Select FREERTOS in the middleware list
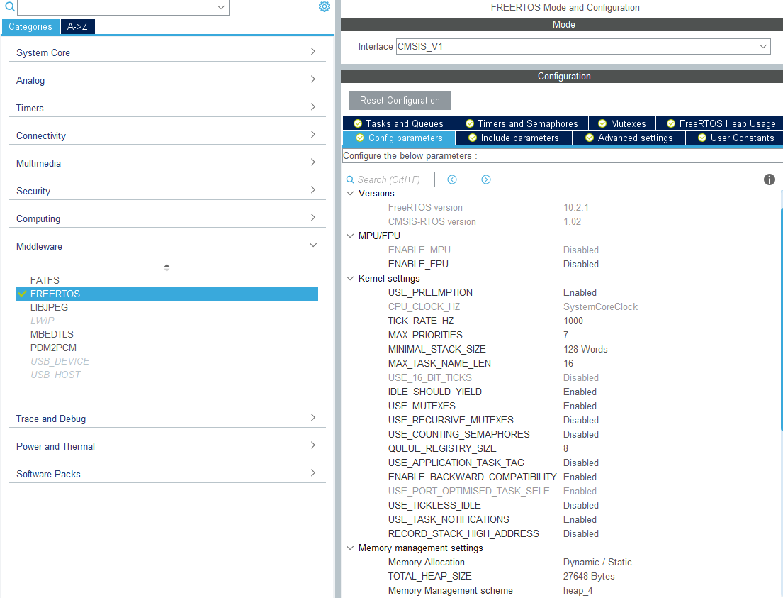This screenshot has width=783, height=598. (167, 294)
